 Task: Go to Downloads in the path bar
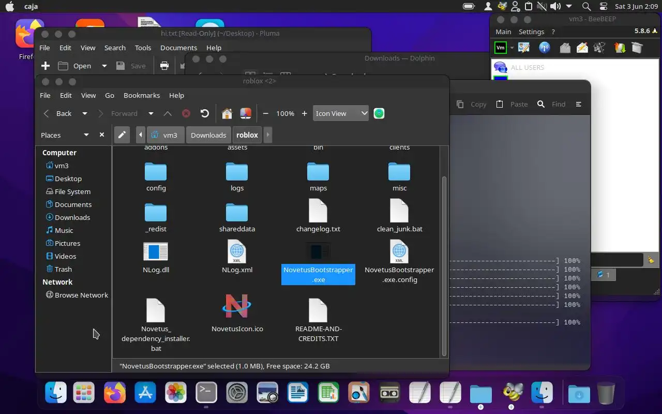click(208, 135)
